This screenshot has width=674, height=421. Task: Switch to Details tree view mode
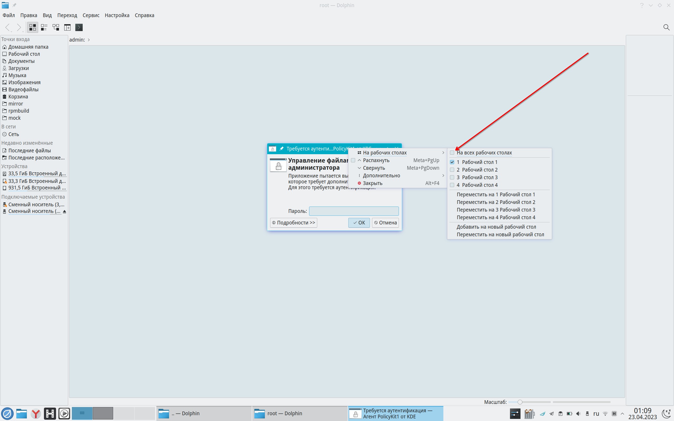(x=56, y=27)
